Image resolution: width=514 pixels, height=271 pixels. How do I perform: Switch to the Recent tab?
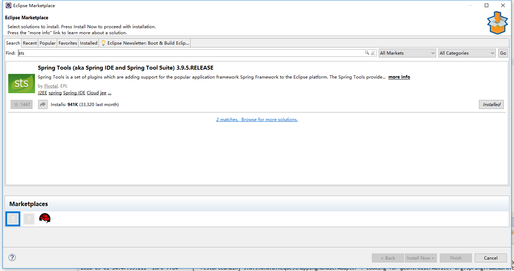tap(30, 43)
